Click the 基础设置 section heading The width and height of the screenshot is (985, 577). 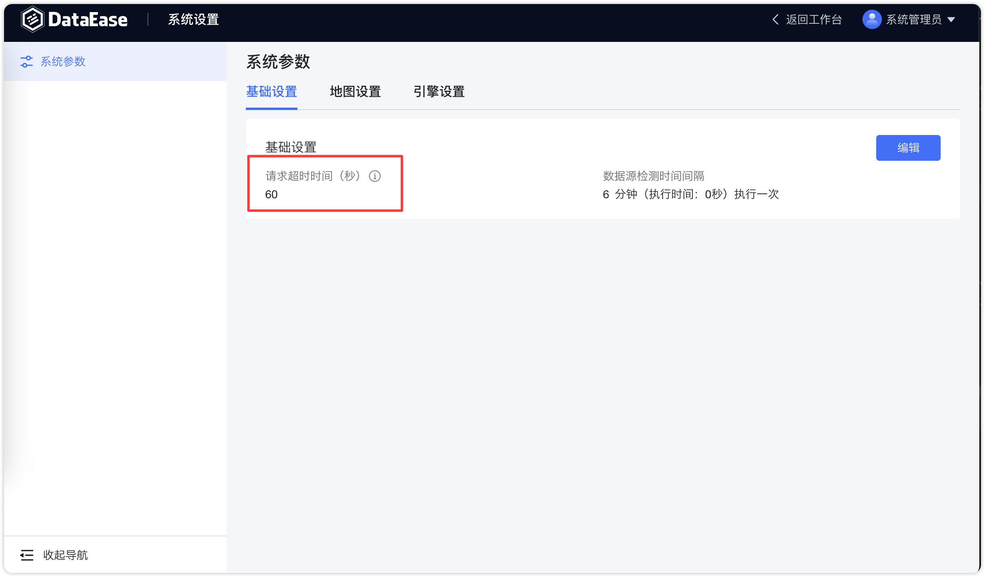click(x=291, y=147)
